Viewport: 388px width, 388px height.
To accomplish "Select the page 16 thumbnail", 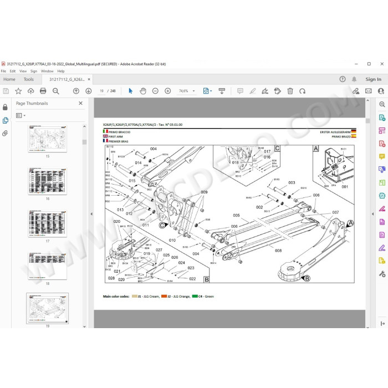I will (48, 181).
